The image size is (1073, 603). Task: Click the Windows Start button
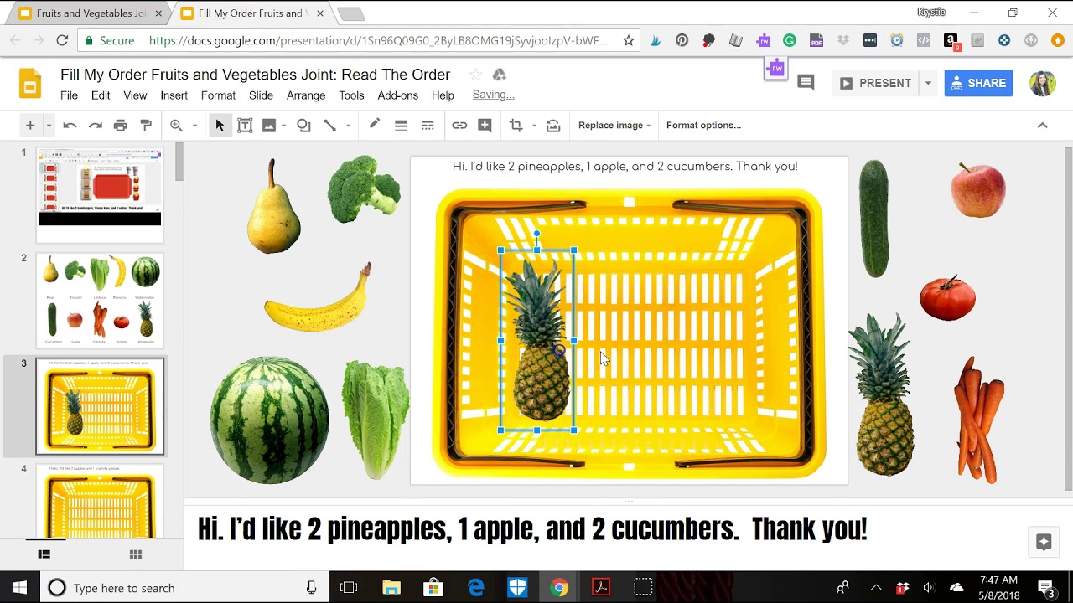click(20, 587)
